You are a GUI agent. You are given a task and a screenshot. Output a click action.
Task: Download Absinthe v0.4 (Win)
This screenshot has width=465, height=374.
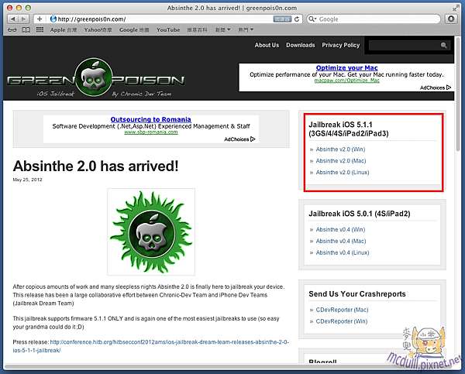(x=340, y=230)
